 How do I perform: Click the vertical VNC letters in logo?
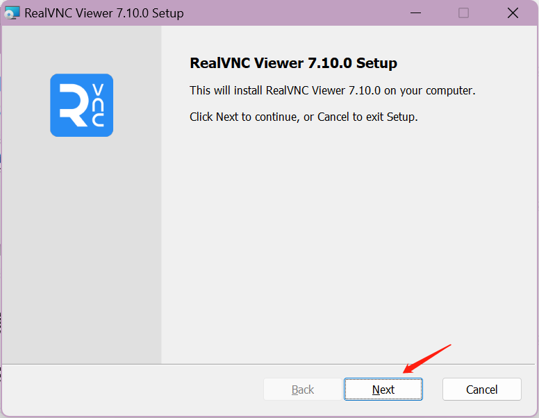click(98, 106)
